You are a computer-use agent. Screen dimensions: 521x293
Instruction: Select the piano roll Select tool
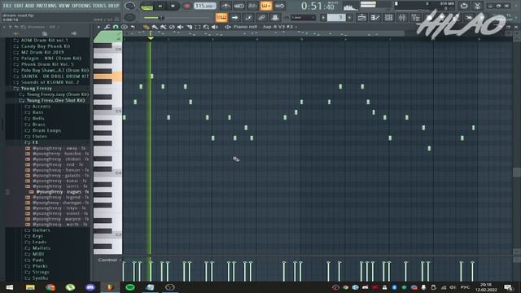pyautogui.click(x=198, y=27)
